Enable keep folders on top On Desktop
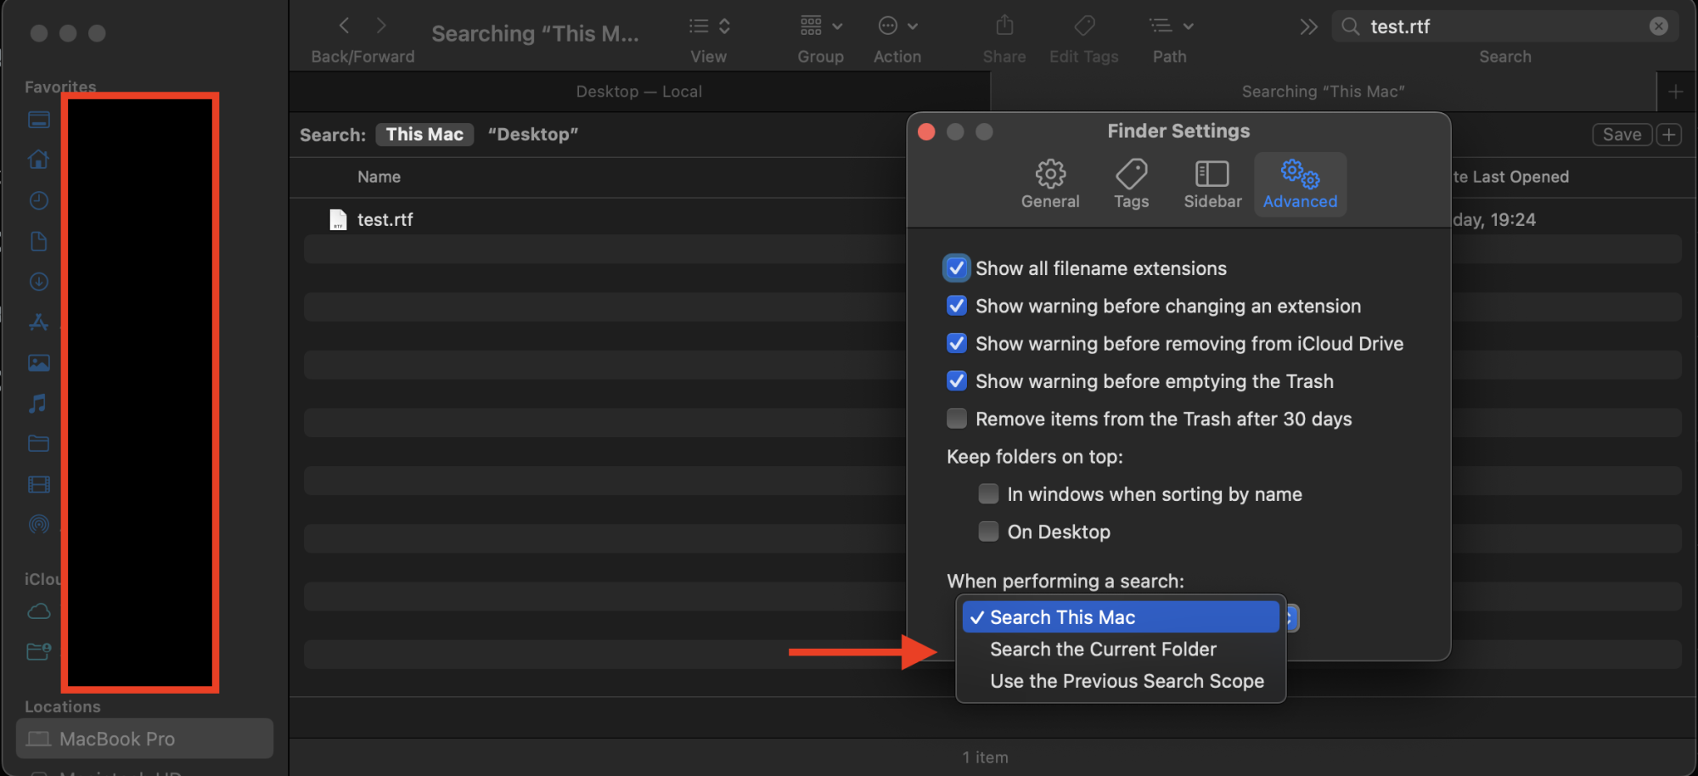1698x776 pixels. pos(988,531)
